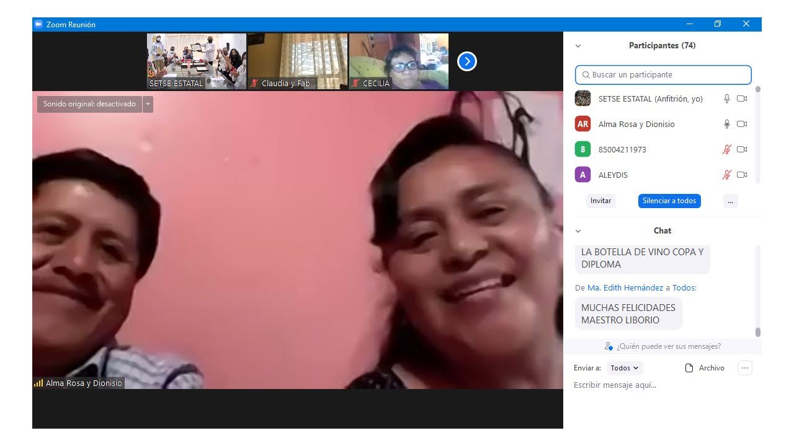This screenshot has height=446, width=794.
Task: Click the search magnifier icon
Action: pyautogui.click(x=586, y=75)
